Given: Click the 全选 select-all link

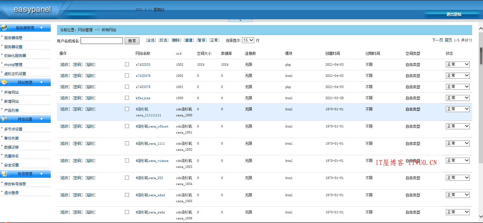Looking at the screenshot, I should click(x=151, y=40).
